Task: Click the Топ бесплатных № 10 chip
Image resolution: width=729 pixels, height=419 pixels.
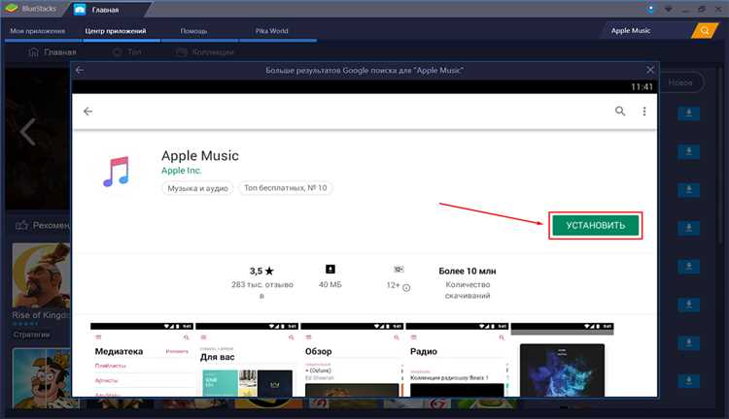Action: click(286, 188)
